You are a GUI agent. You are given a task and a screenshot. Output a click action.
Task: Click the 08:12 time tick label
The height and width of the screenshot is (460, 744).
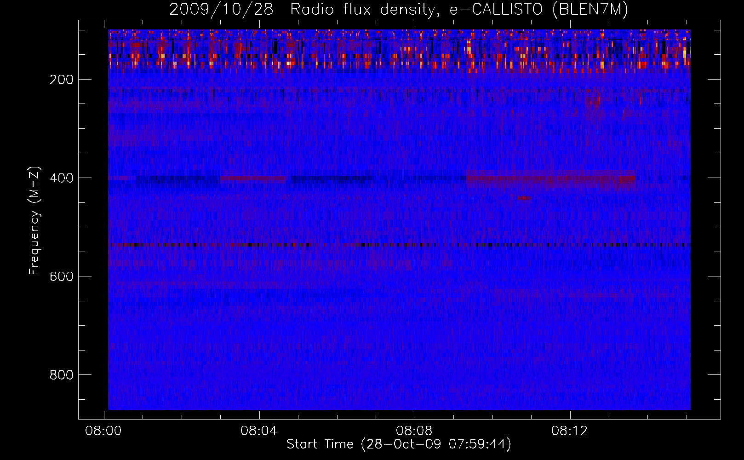tap(570, 431)
